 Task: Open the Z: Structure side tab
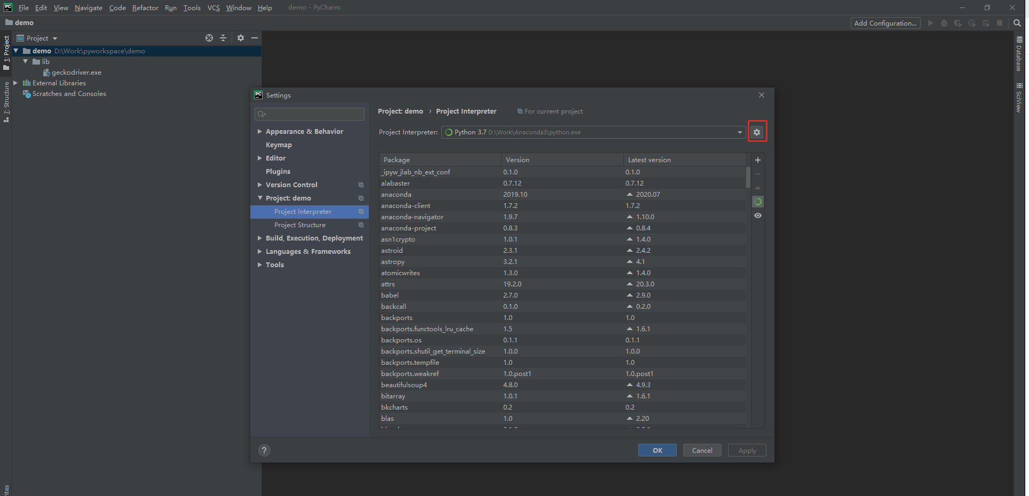(x=6, y=102)
